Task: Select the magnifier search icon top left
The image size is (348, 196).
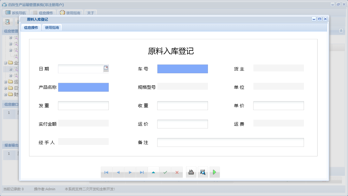Action: point(7,22)
